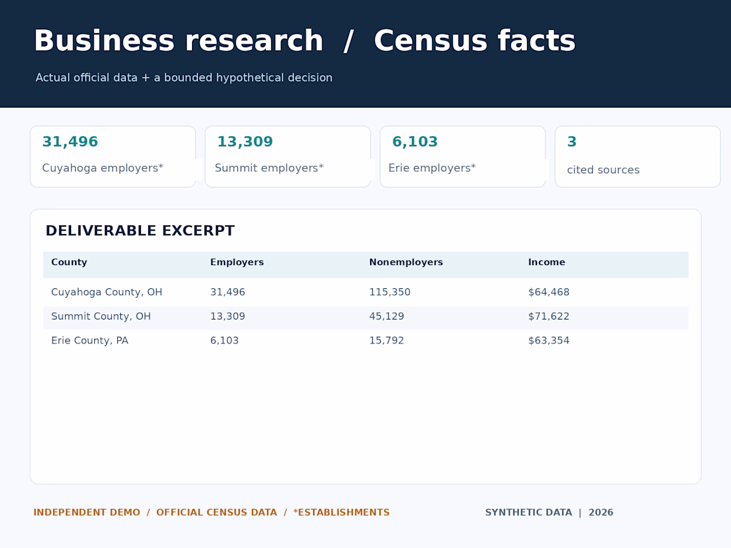Click the "Nonemployers" column header
731x548 pixels.
pyautogui.click(x=406, y=262)
